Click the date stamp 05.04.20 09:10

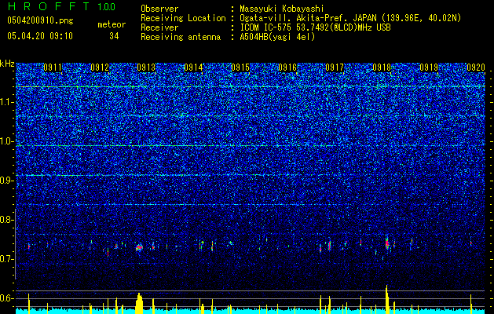tap(40, 36)
